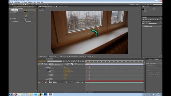Screen dimensions: 171x96
Task: Toggle loop option in Preview panel
Action: [155, 19]
